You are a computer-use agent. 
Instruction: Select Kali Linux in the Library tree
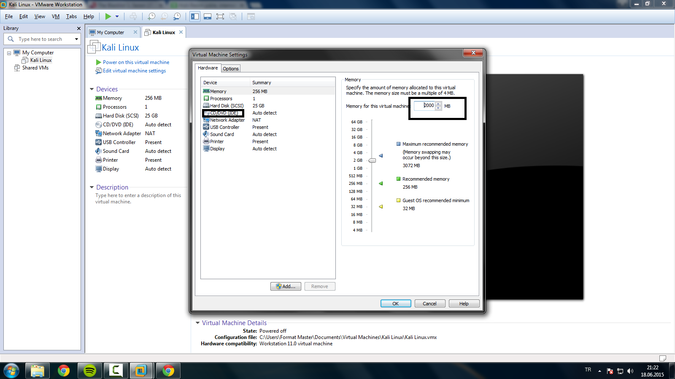(41, 60)
